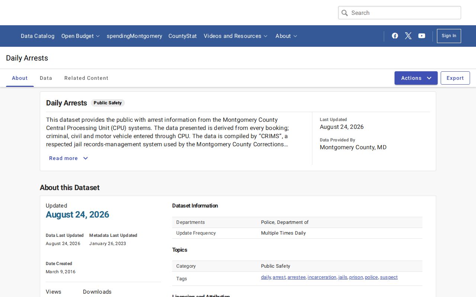This screenshot has width=476, height=297.
Task: Click the 'Topics' section heading
Action: pyautogui.click(x=180, y=250)
